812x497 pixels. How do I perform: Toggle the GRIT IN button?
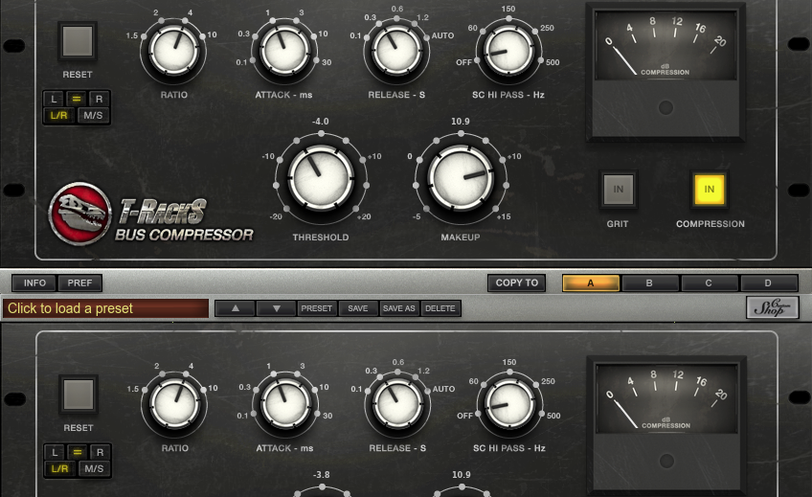[619, 190]
